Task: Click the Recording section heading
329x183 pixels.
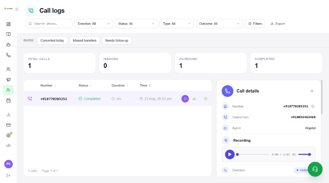Action: (242, 140)
